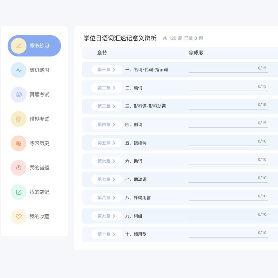Click the 0/10 count for 词组
The height and width of the screenshot is (278, 278).
click(262, 214)
